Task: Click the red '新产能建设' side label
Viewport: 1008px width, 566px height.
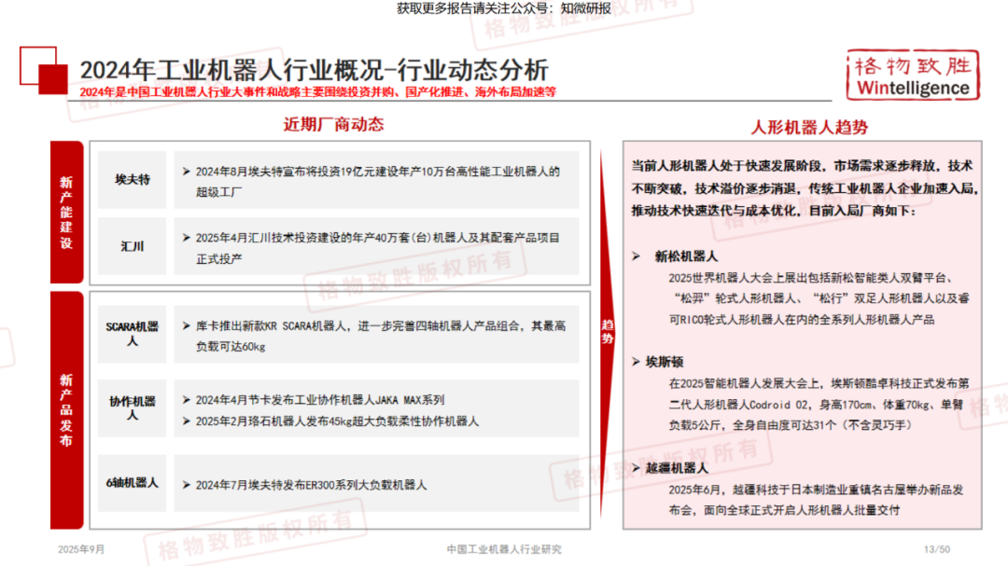Action: coord(67,212)
